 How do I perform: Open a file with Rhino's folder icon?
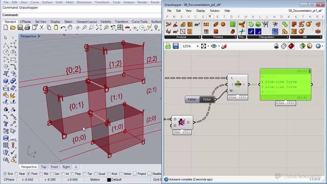pos(13,28)
